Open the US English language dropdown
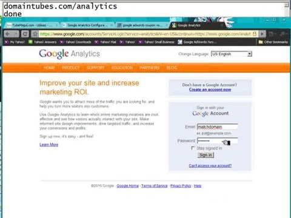 [232, 54]
